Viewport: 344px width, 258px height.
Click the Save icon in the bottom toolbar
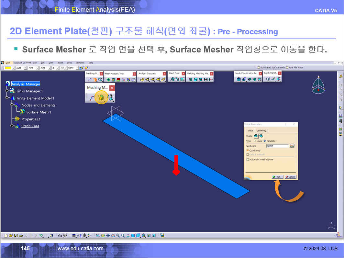point(16,236)
